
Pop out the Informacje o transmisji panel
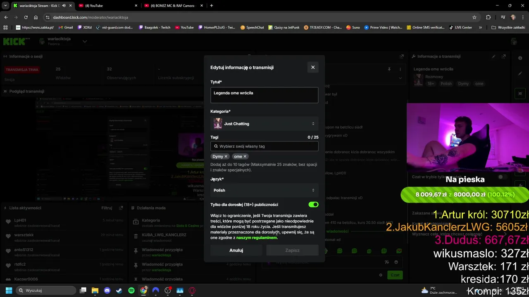[x=503, y=57]
